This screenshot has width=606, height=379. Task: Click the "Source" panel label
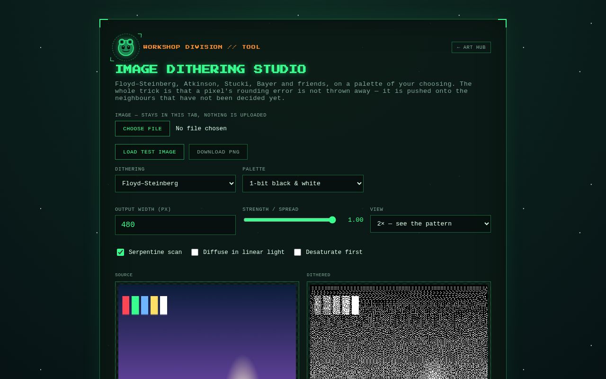pos(124,275)
